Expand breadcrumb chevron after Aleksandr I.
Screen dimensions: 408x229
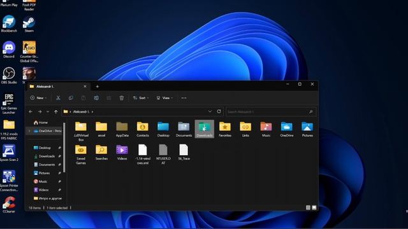tap(92, 112)
